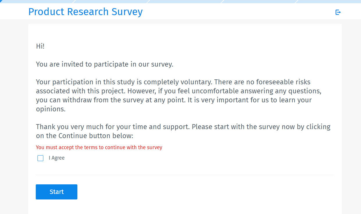Open the sign-out control beside the title
Screen dimensions: 361x214
(x=338, y=12)
